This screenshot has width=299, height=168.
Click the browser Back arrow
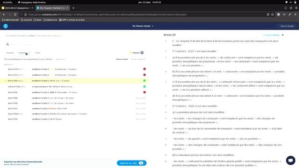tap(4, 14)
